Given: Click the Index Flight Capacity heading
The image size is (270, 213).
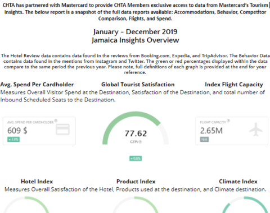Looking at the screenshot, I should click(x=234, y=85).
